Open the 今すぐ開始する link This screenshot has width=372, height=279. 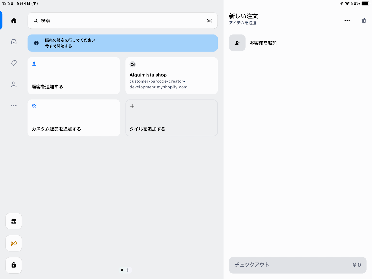58,46
